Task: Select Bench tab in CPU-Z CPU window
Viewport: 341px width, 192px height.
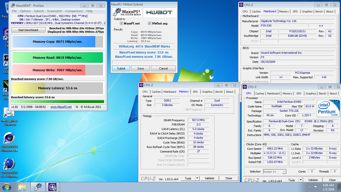Action: click(323, 93)
